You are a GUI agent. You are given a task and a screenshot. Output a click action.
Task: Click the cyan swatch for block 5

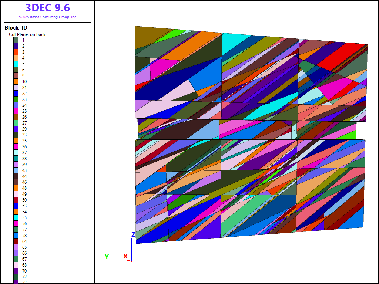point(16,64)
